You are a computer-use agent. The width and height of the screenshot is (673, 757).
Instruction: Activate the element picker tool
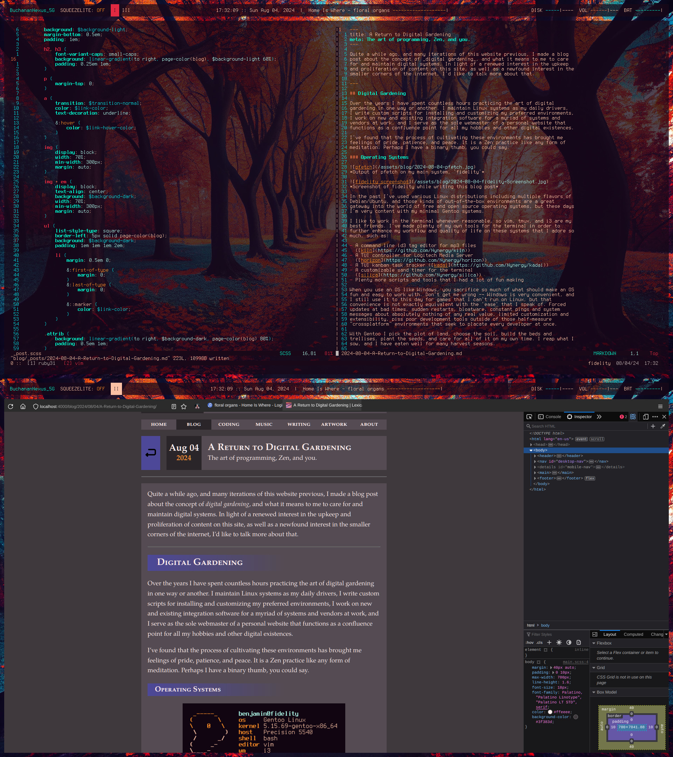[529, 417]
